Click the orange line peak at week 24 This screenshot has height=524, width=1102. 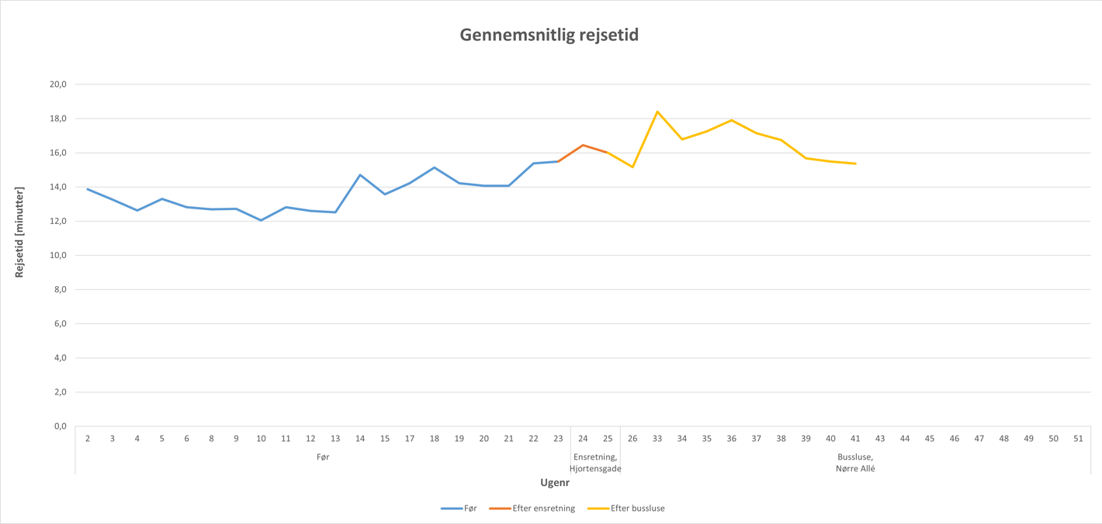[583, 145]
